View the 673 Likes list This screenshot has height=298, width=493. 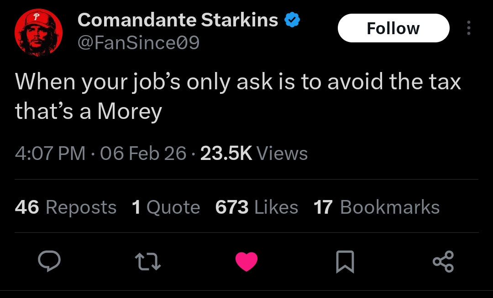point(257,207)
